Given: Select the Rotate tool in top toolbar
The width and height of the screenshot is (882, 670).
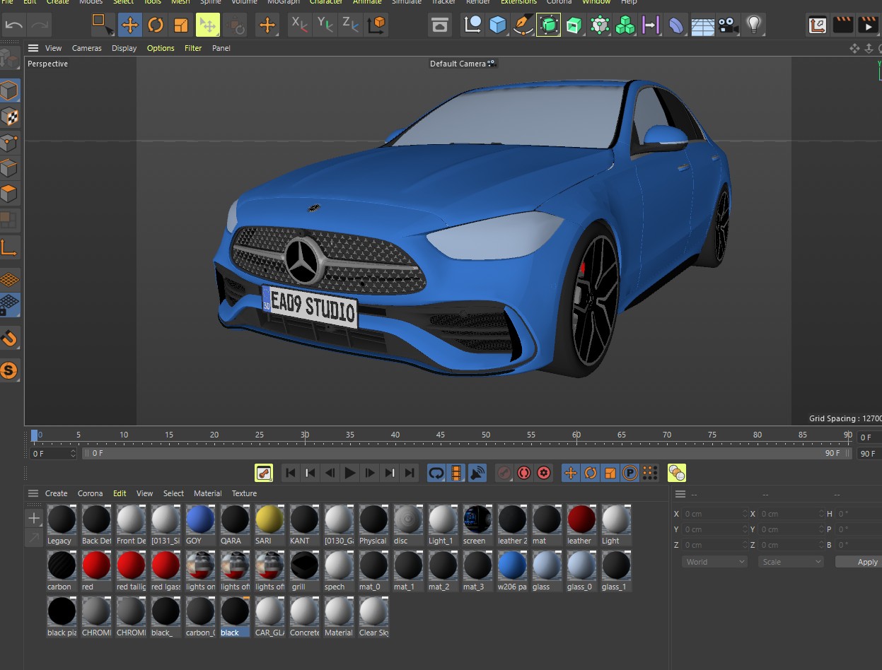Looking at the screenshot, I should [x=155, y=25].
